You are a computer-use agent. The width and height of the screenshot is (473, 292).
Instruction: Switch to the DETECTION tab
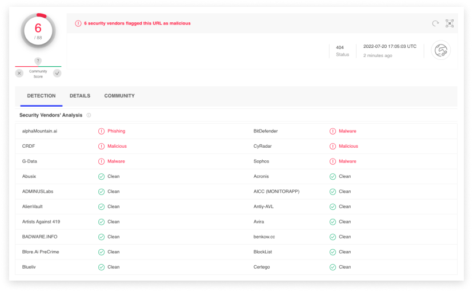pyautogui.click(x=41, y=96)
